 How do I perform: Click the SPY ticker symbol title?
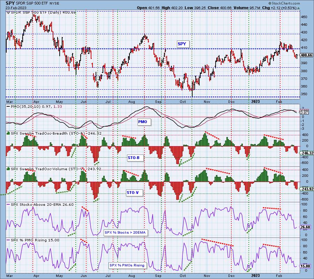pos(10,3)
